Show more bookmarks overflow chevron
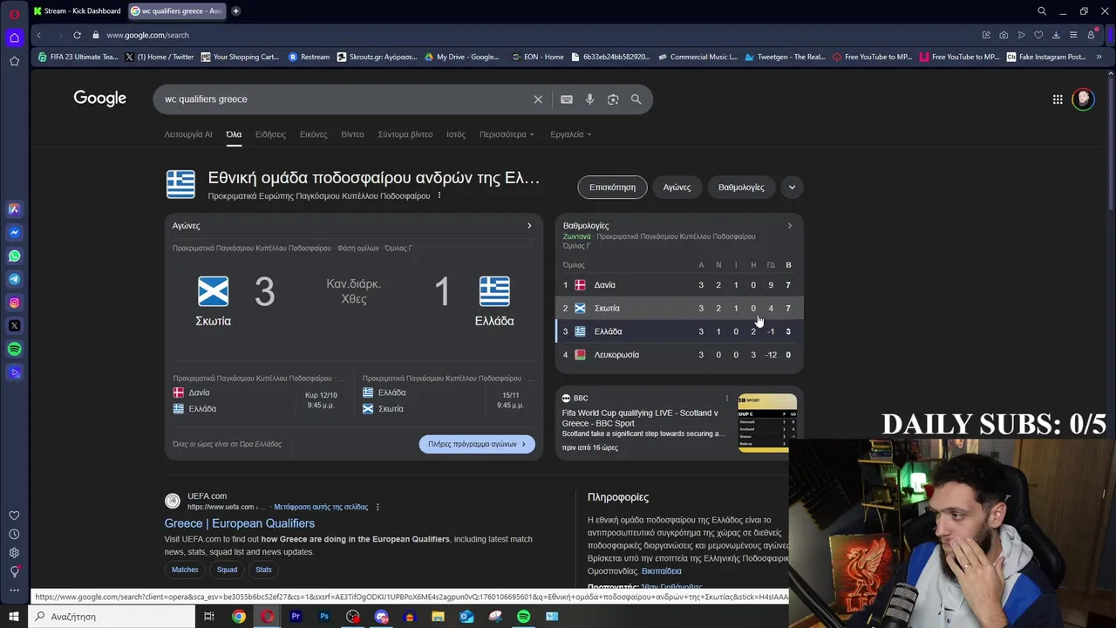1116x628 pixels. coord(1099,57)
